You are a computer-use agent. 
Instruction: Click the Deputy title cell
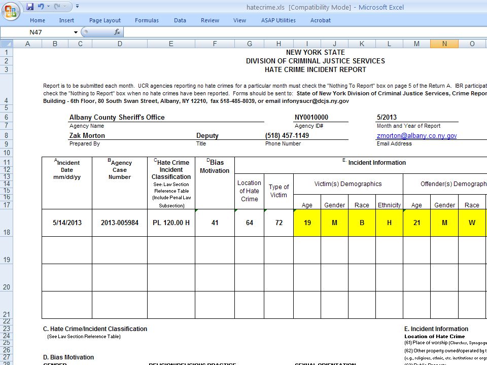pos(207,136)
